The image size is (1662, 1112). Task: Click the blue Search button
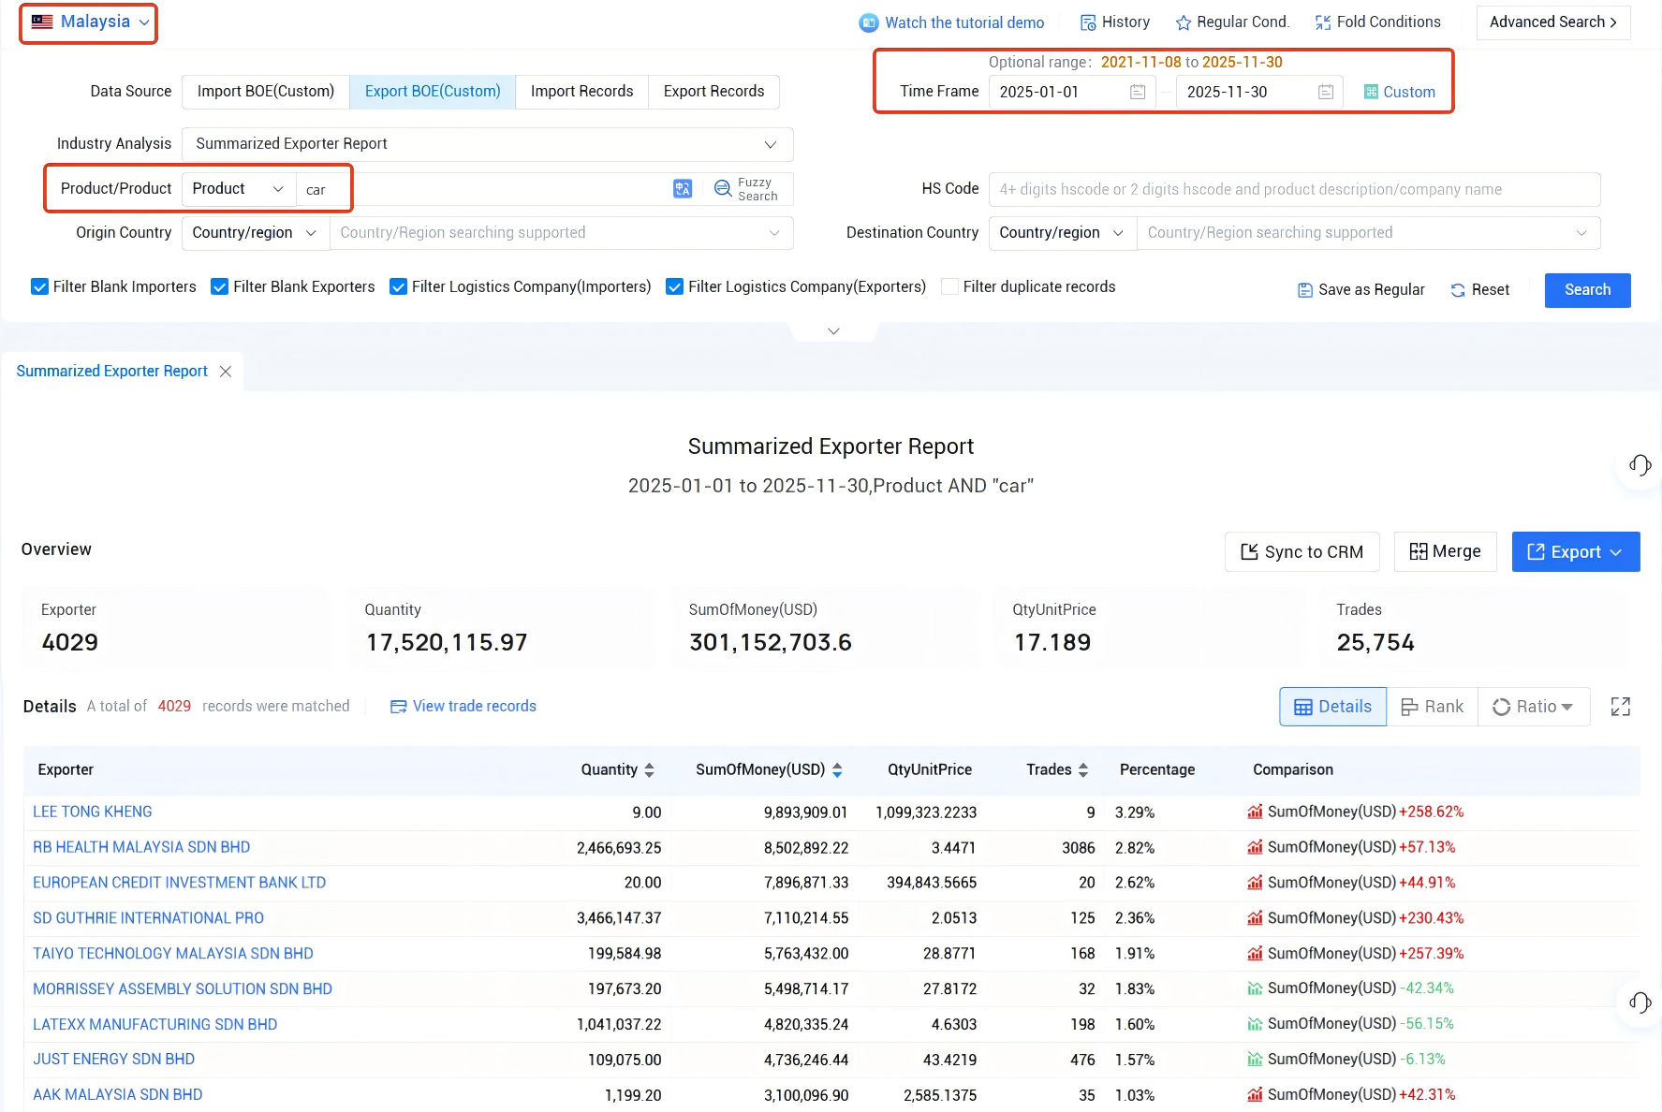pos(1587,290)
